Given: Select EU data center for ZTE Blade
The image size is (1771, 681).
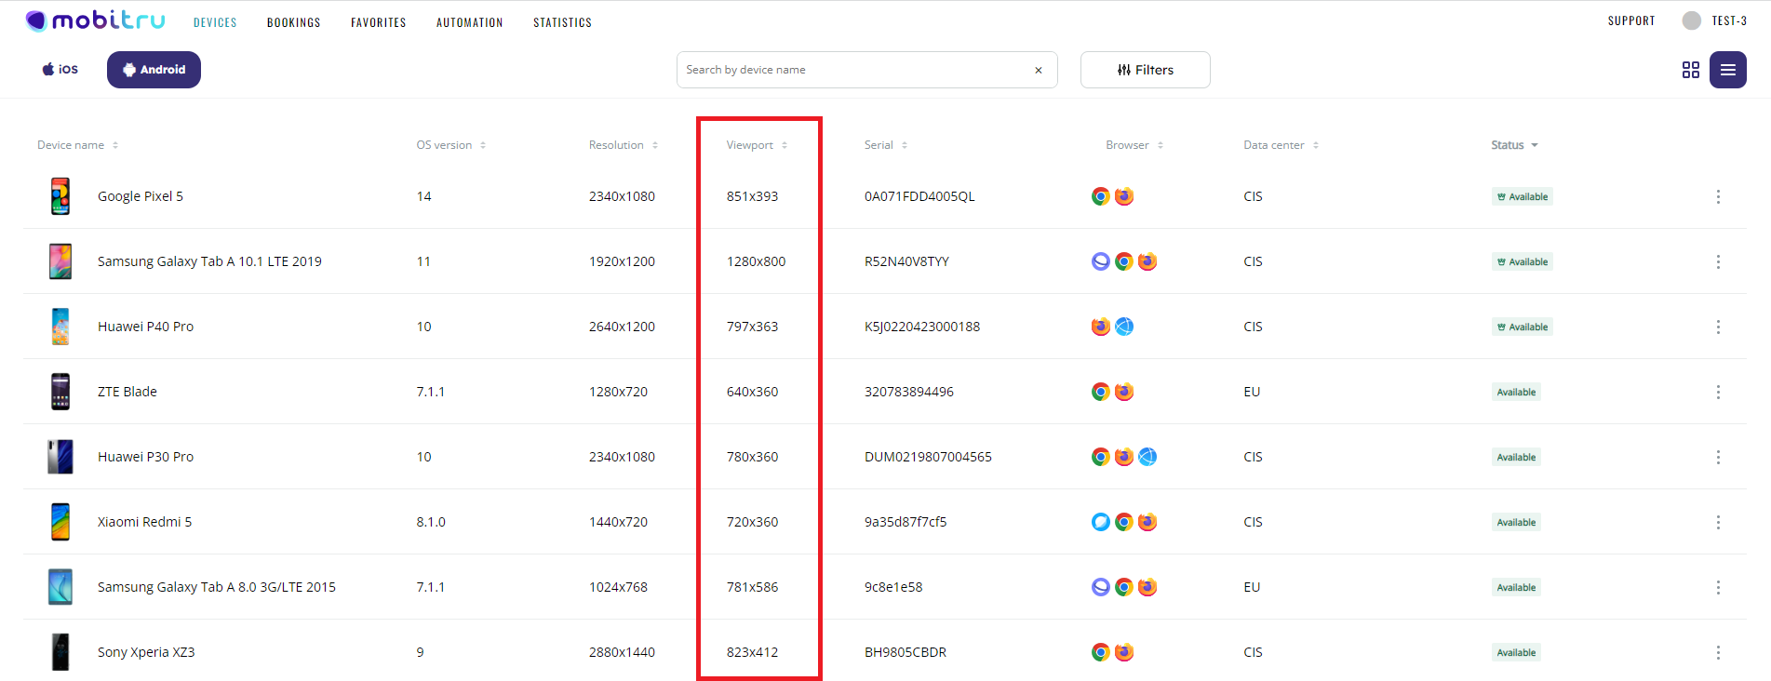Looking at the screenshot, I should [x=1252, y=392].
